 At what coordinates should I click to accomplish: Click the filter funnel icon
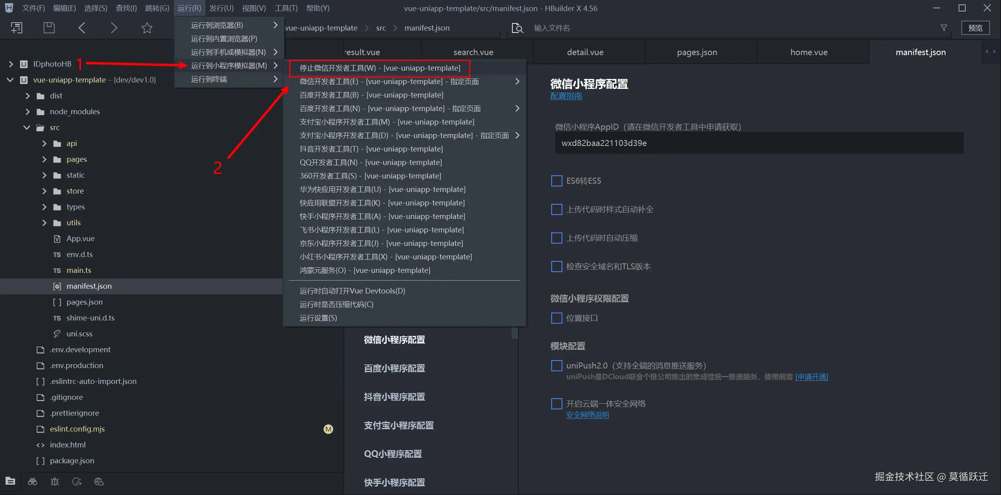point(944,28)
